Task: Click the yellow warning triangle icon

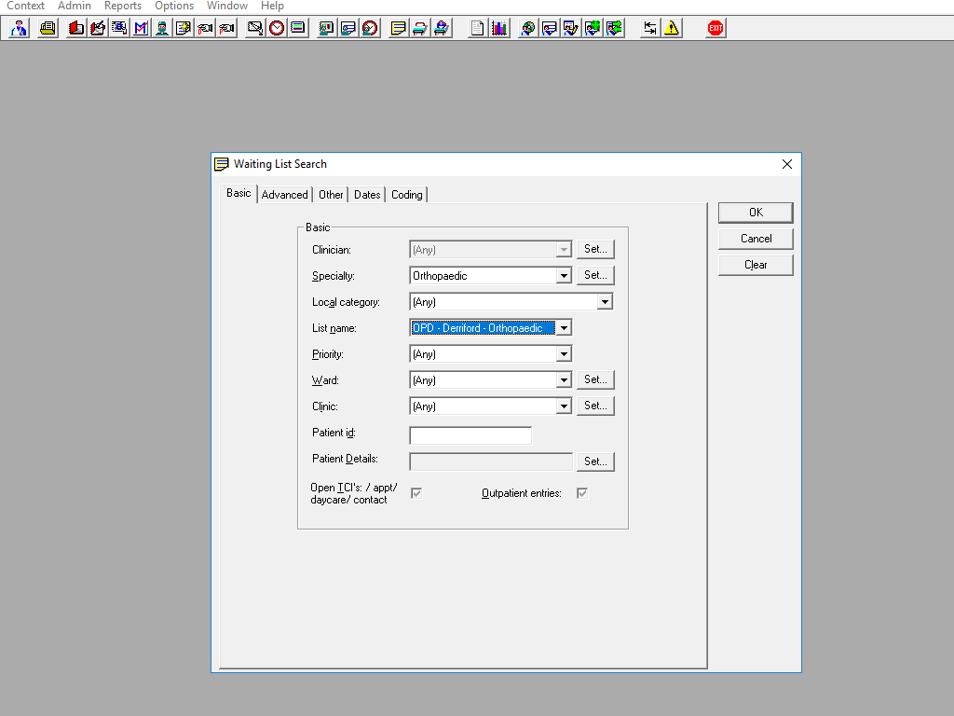Action: pos(671,28)
